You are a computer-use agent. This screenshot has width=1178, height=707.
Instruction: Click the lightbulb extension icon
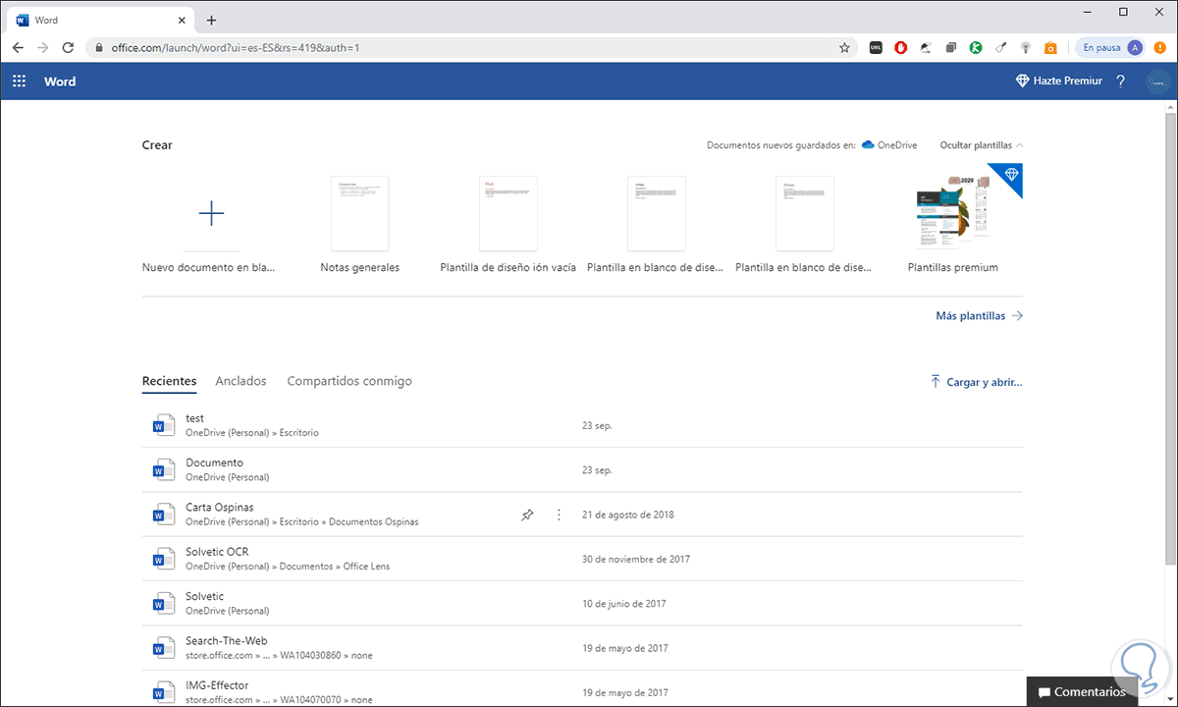(x=1026, y=47)
